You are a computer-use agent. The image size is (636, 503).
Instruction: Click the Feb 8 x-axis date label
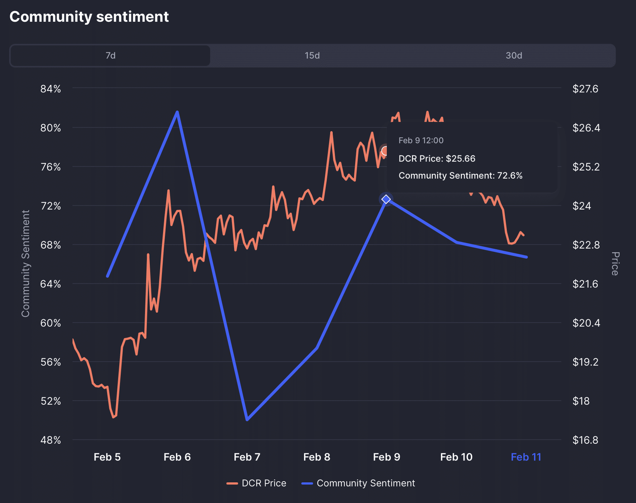[316, 457]
